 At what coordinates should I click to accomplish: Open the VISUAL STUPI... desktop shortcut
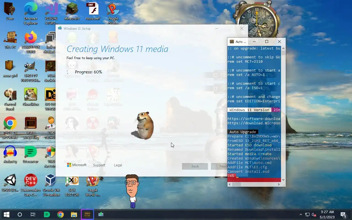click(x=51, y=13)
